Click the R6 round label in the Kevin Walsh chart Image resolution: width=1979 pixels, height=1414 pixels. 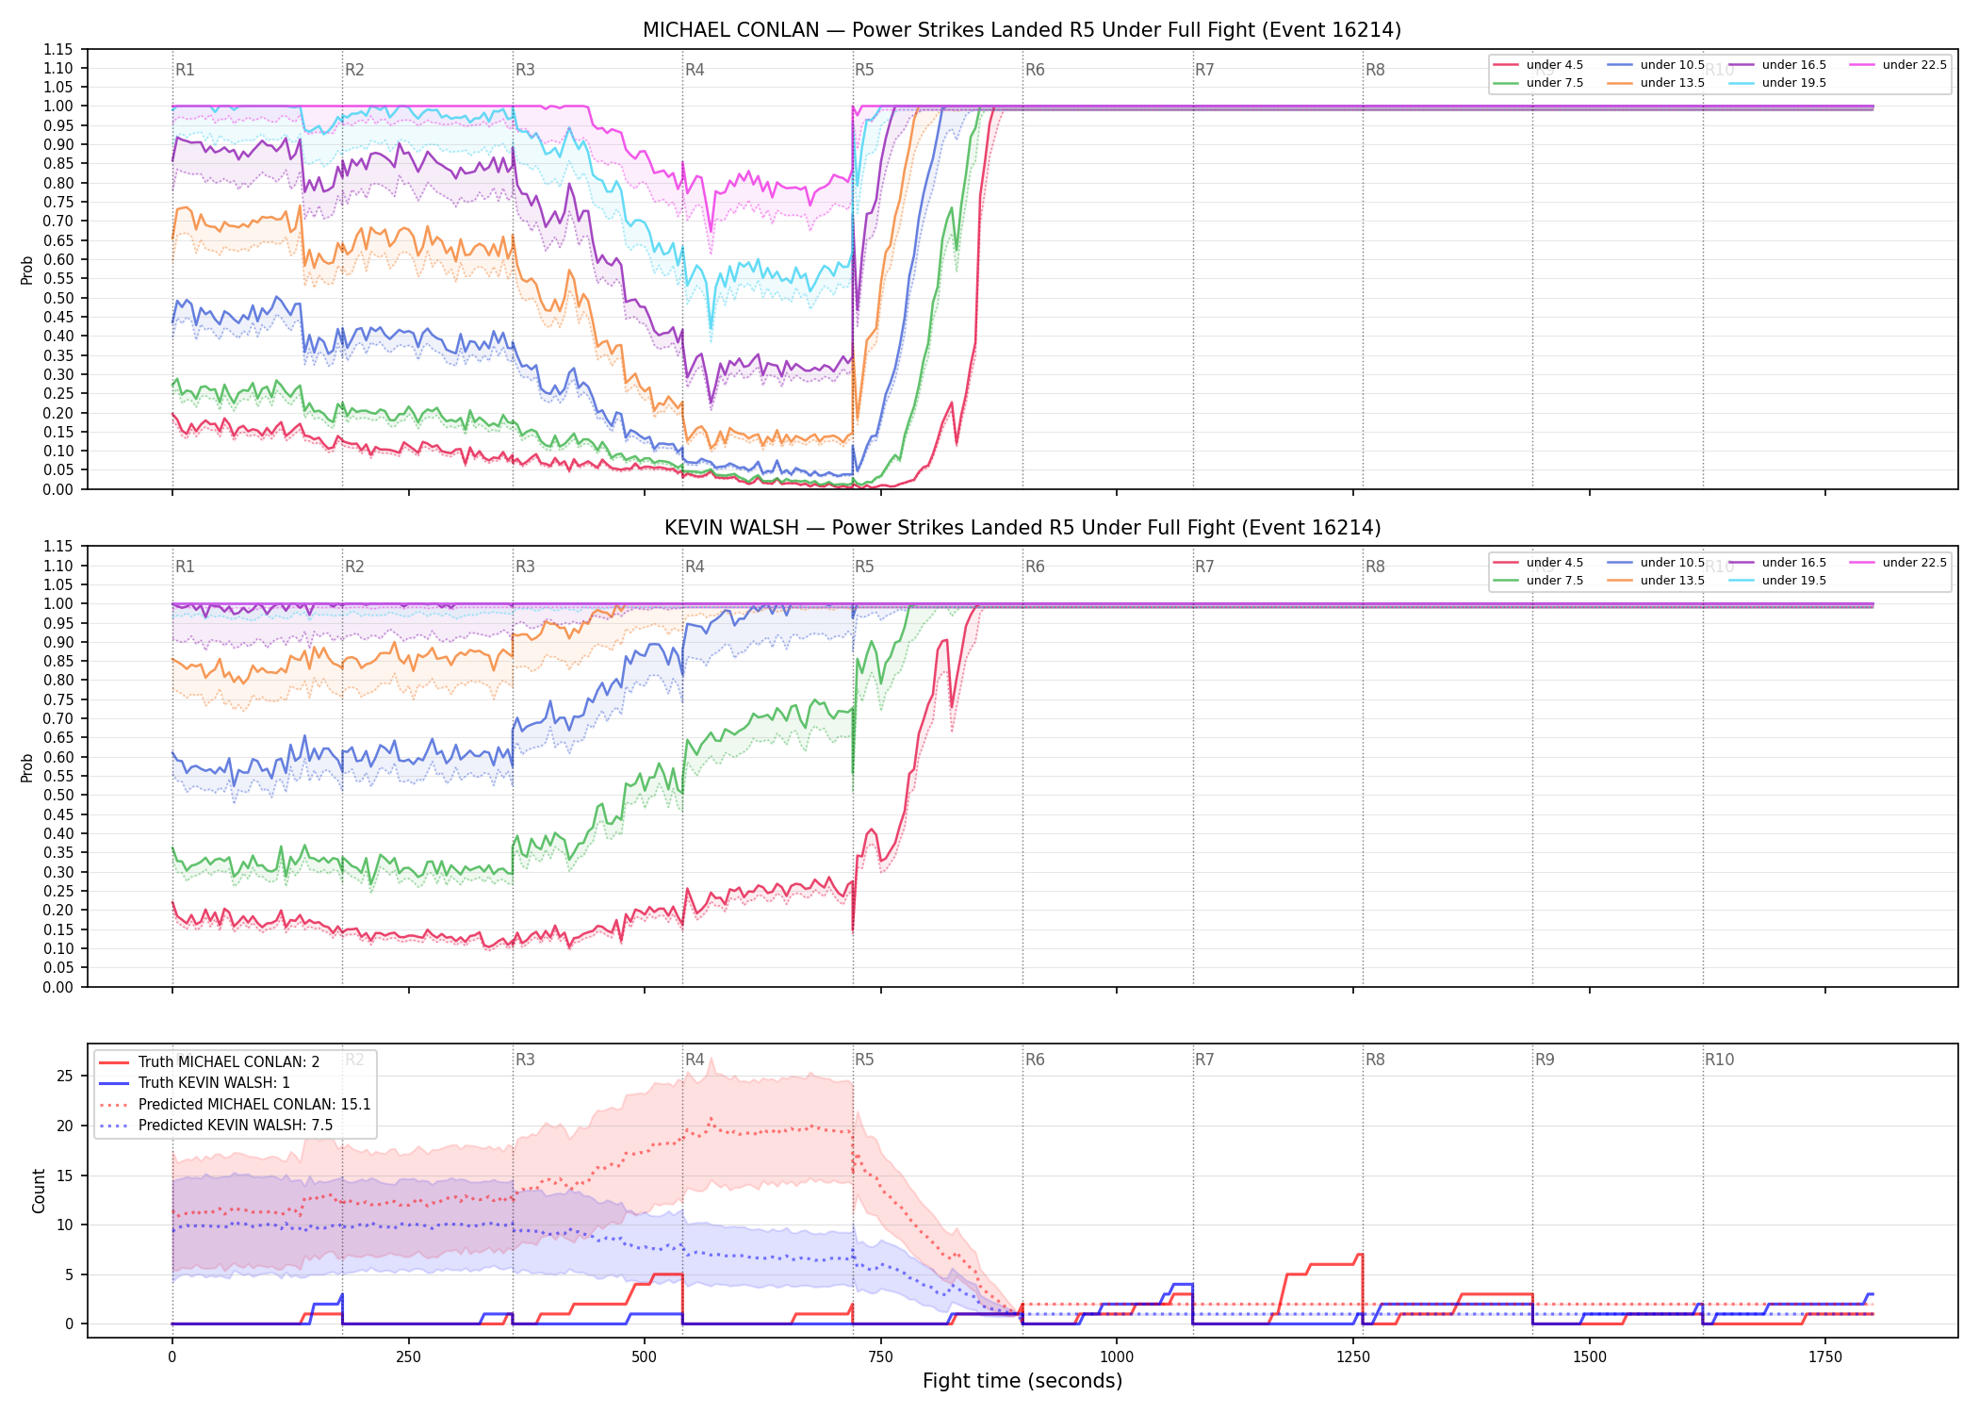(1035, 567)
